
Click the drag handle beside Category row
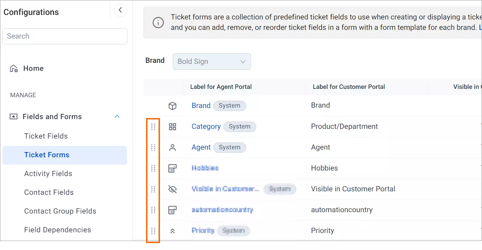point(153,127)
